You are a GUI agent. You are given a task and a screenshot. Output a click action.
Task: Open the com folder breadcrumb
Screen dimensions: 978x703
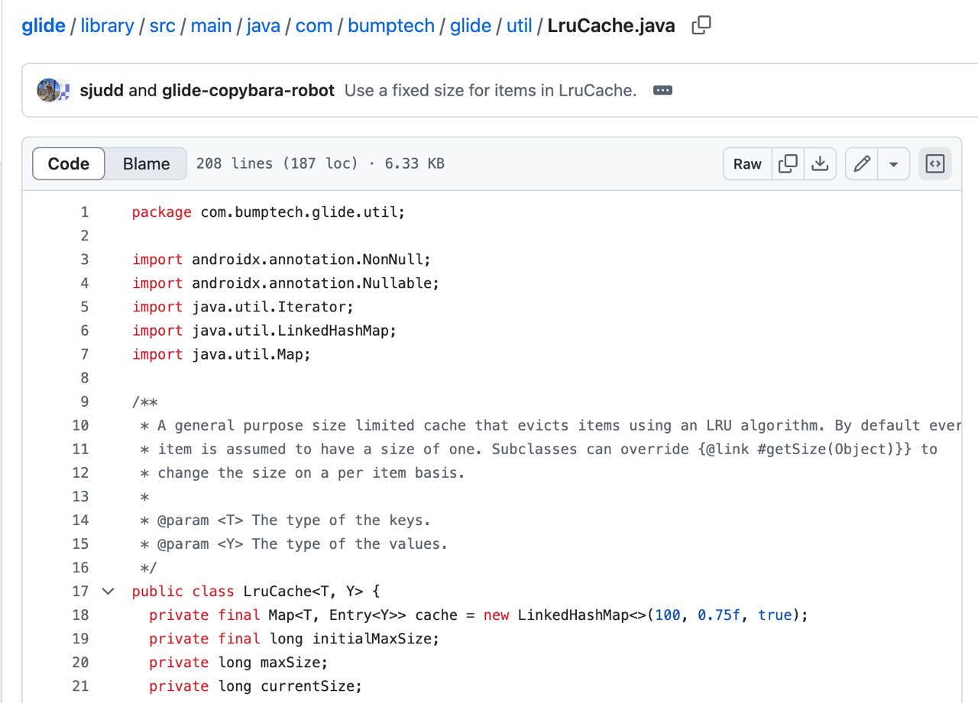point(314,26)
